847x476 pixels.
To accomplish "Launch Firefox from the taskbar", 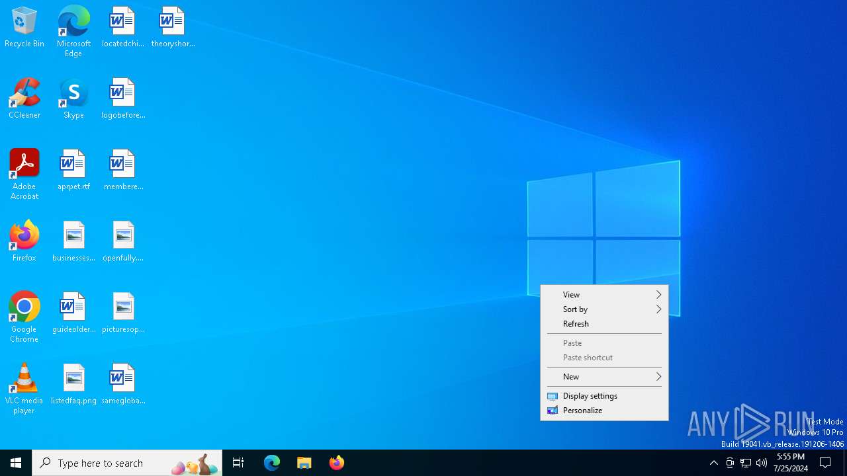I will point(337,463).
